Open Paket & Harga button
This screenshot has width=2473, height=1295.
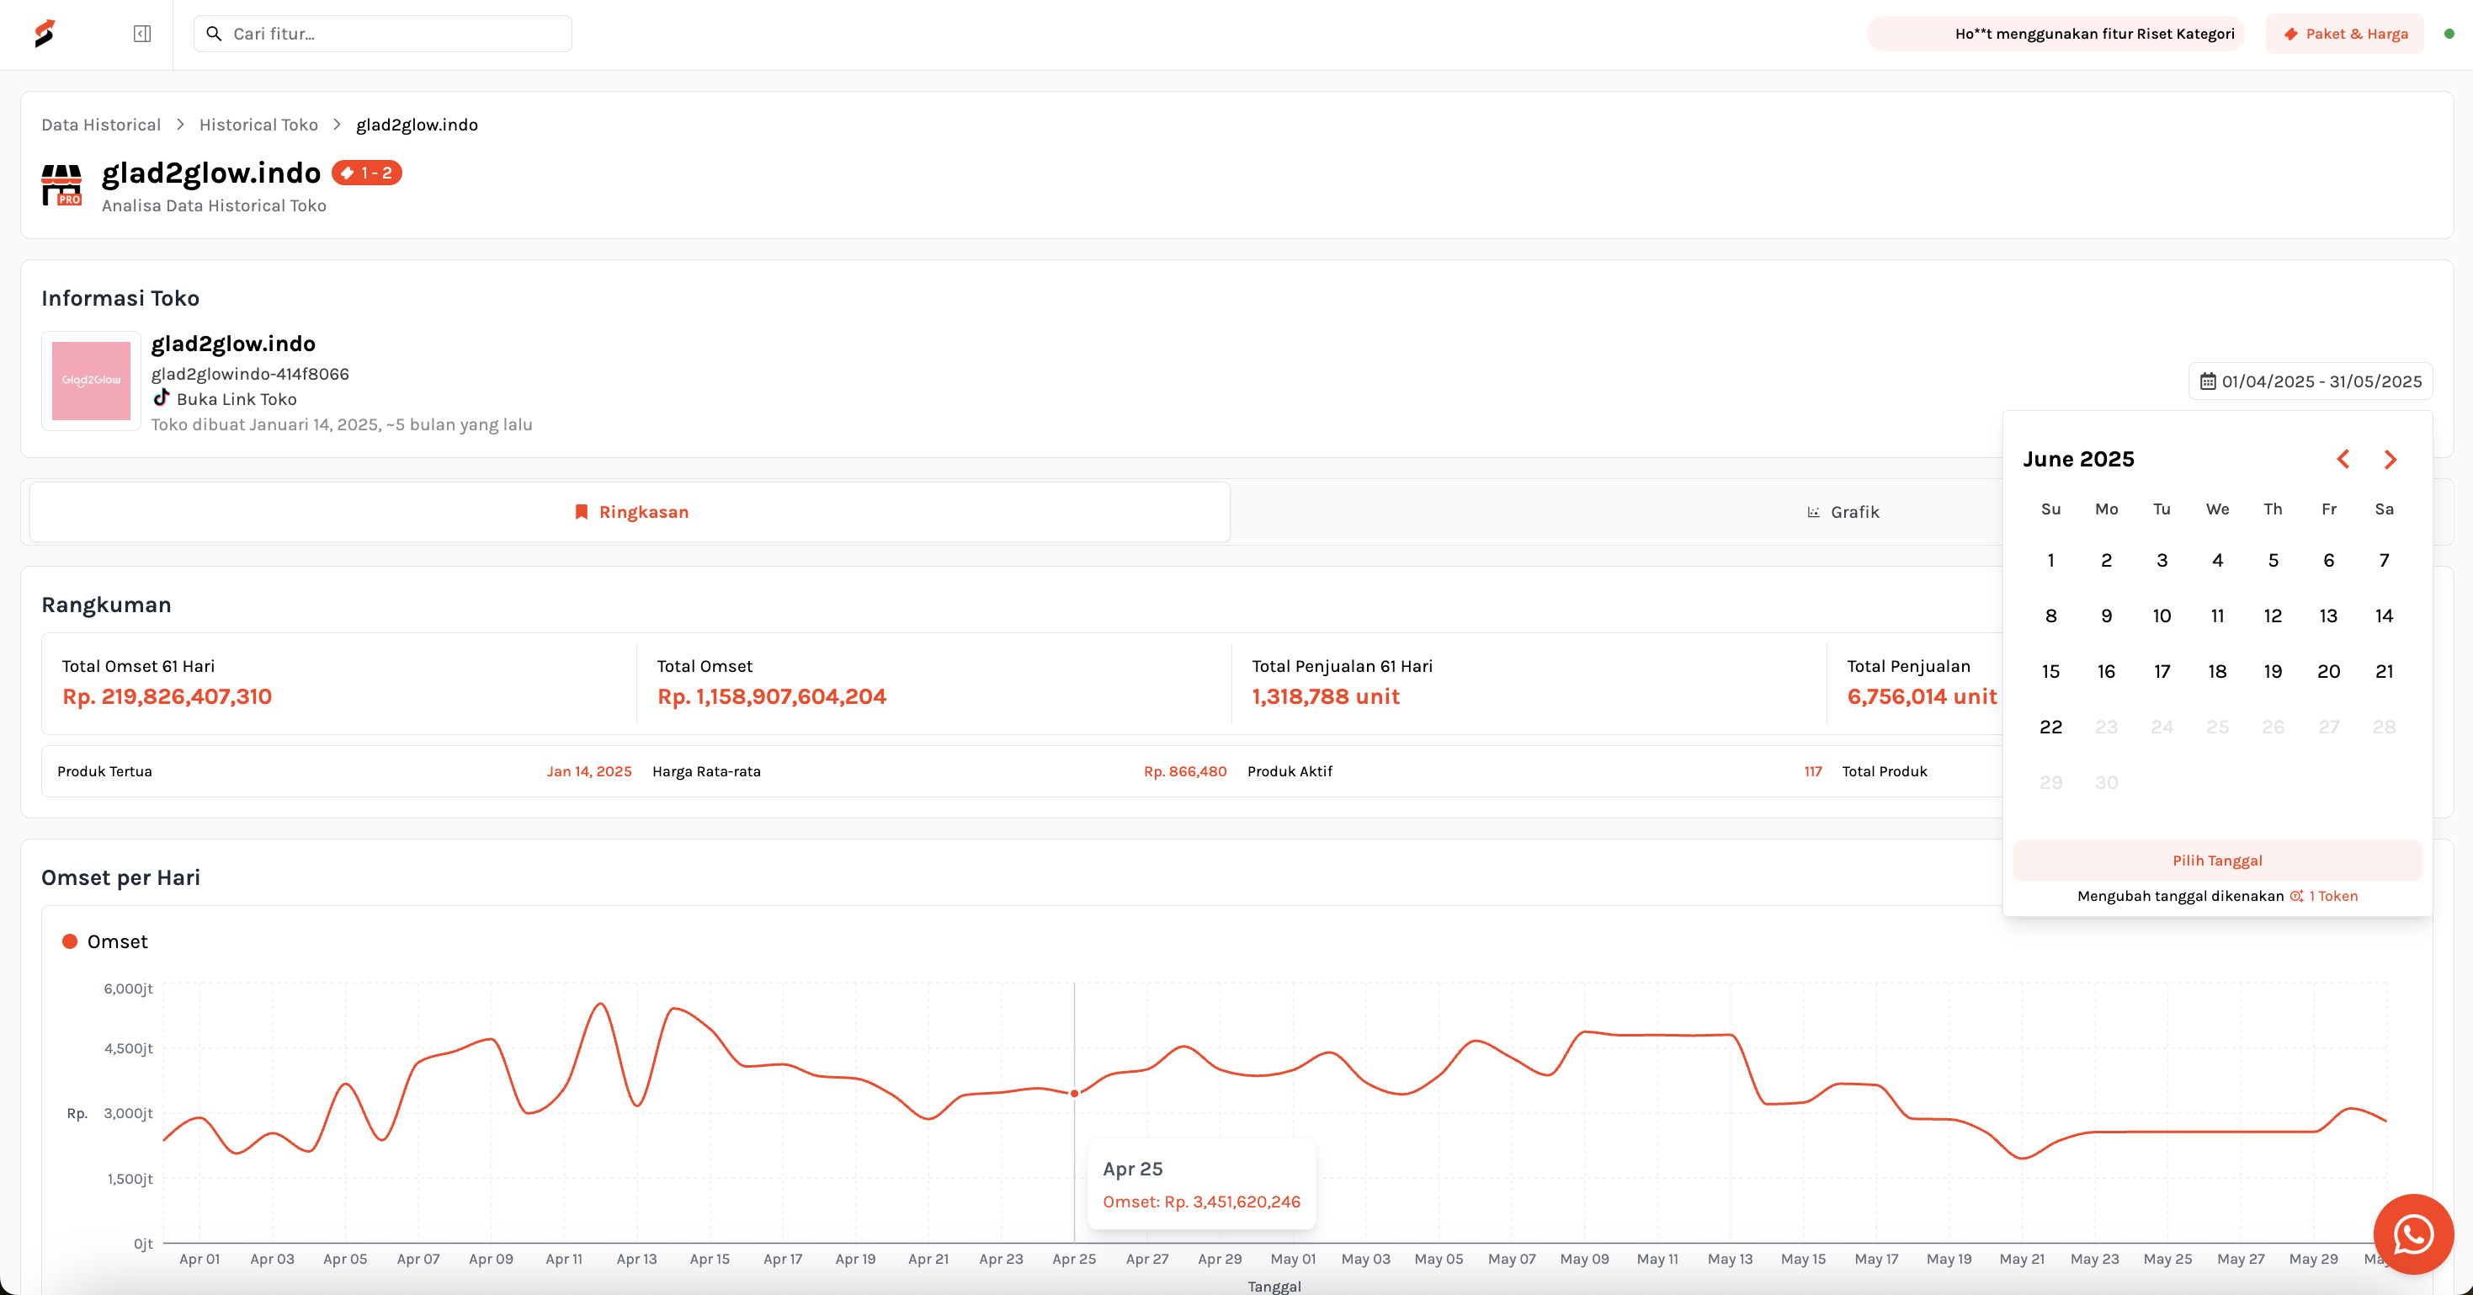point(2344,34)
